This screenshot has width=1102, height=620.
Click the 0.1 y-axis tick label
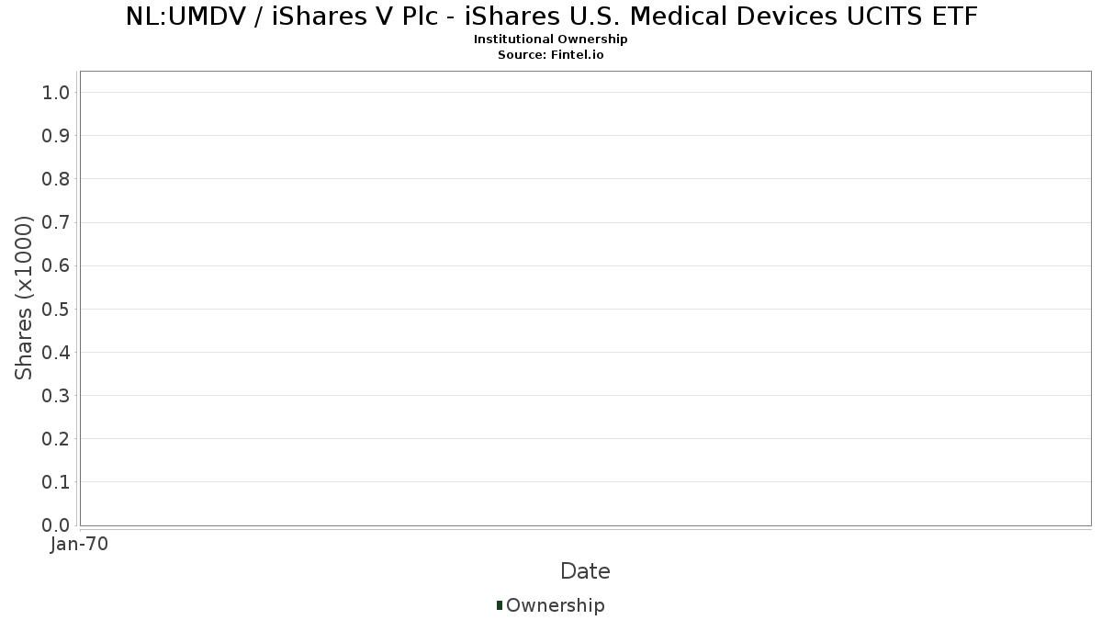(56, 482)
